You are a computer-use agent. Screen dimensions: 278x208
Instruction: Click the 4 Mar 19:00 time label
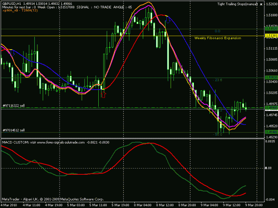[x=54, y=205]
